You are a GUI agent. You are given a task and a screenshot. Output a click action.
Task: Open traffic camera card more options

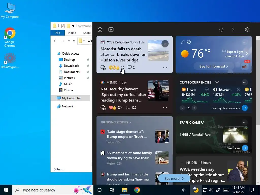click(x=245, y=122)
